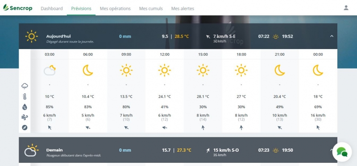Screen dimensions: 357x166
Task: Go to Mes opérations tab
Action: (115, 8)
